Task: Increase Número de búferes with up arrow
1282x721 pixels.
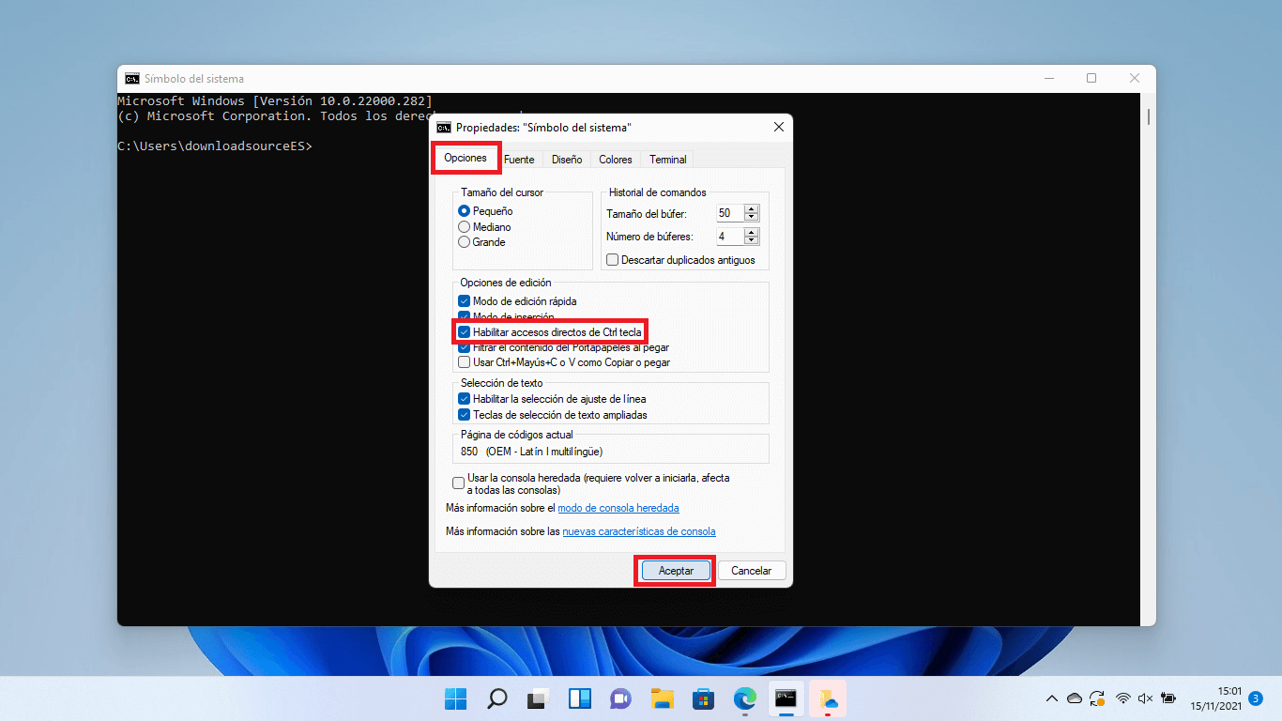Action: [751, 232]
